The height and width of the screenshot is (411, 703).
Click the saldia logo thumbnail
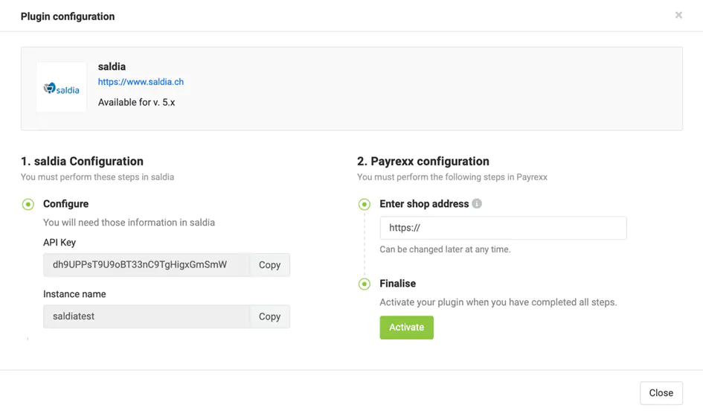62,87
